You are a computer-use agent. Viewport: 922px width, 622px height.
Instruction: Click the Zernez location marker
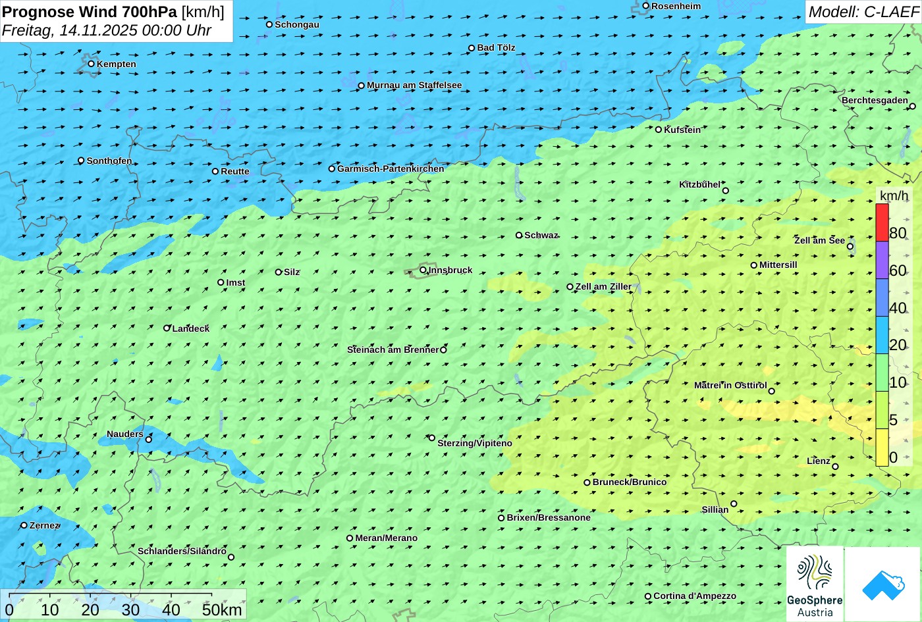click(x=24, y=525)
